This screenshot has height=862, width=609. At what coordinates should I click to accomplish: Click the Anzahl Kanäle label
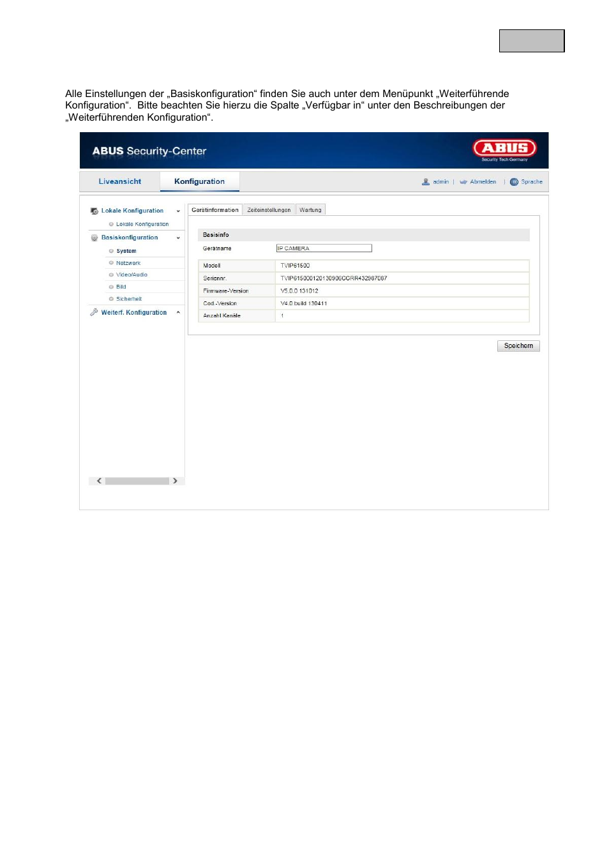pyautogui.click(x=222, y=316)
